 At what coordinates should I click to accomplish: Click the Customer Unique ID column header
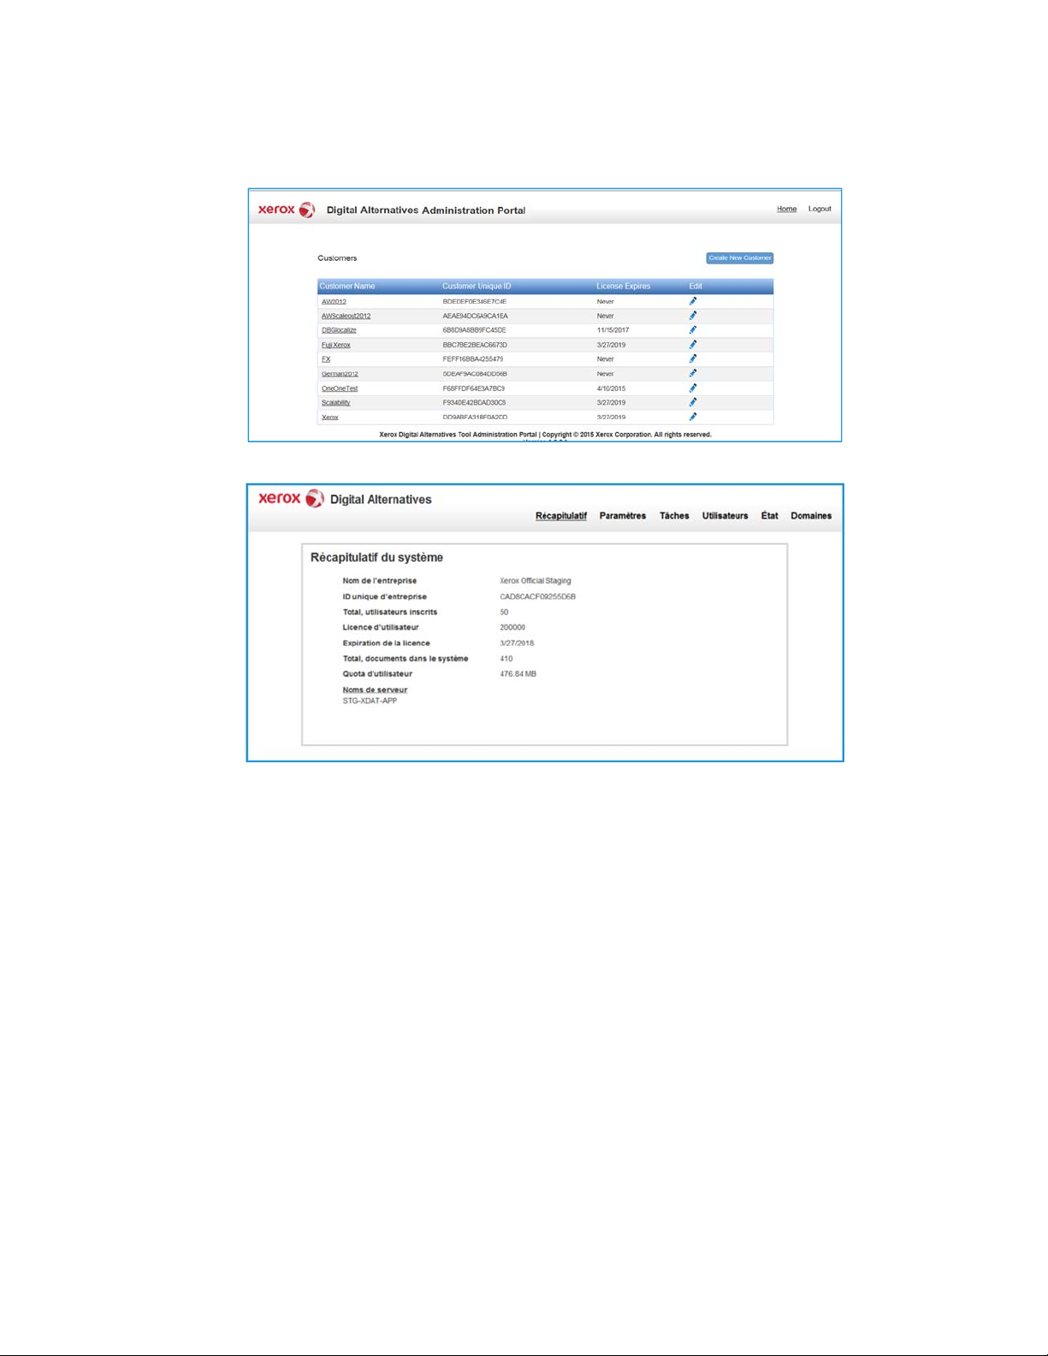point(477,287)
